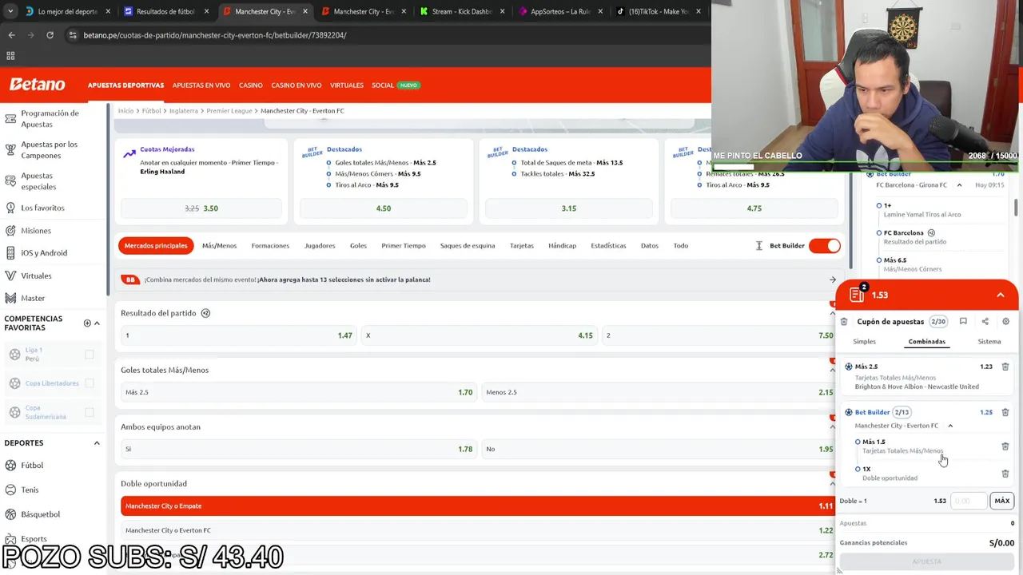Click the text size icon beside Bet Builder

[x=758, y=245]
